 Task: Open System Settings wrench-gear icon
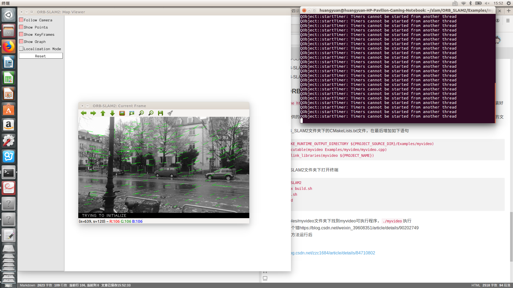tap(9, 141)
